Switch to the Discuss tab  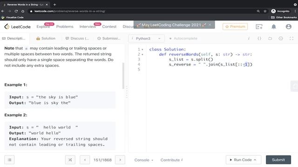click(77, 39)
